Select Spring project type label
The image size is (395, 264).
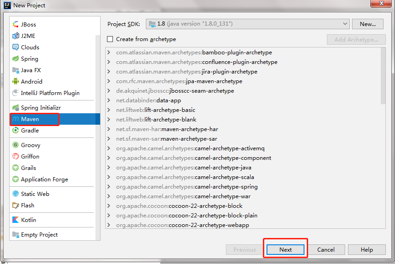click(30, 59)
